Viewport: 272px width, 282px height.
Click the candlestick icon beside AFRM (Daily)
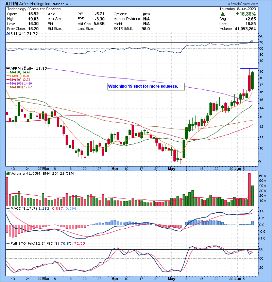8,68
